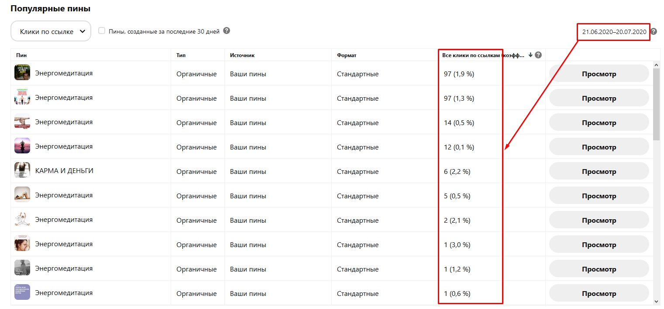
Task: Open the КАРМА И ДЕНЬГИ pin thumbnail
Action: pyautogui.click(x=22, y=170)
